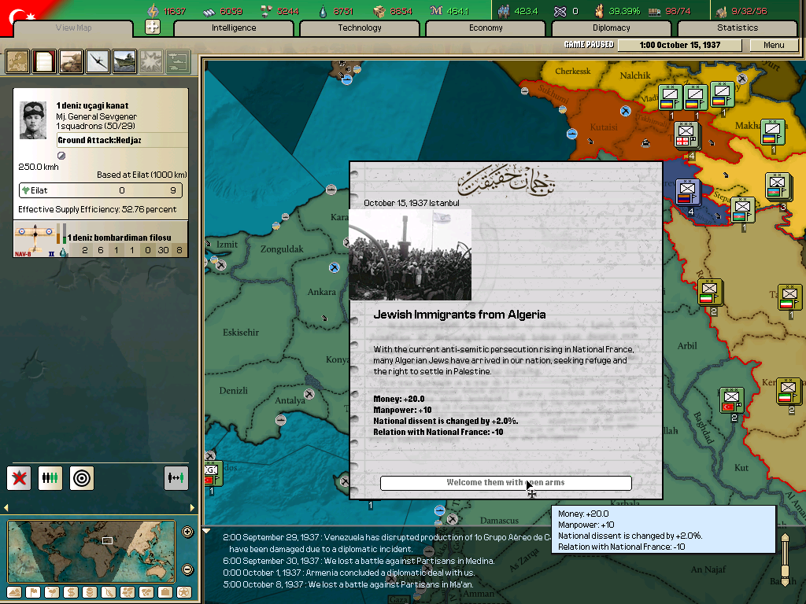
Task: Switch to the Technology tab
Action: pos(360,28)
